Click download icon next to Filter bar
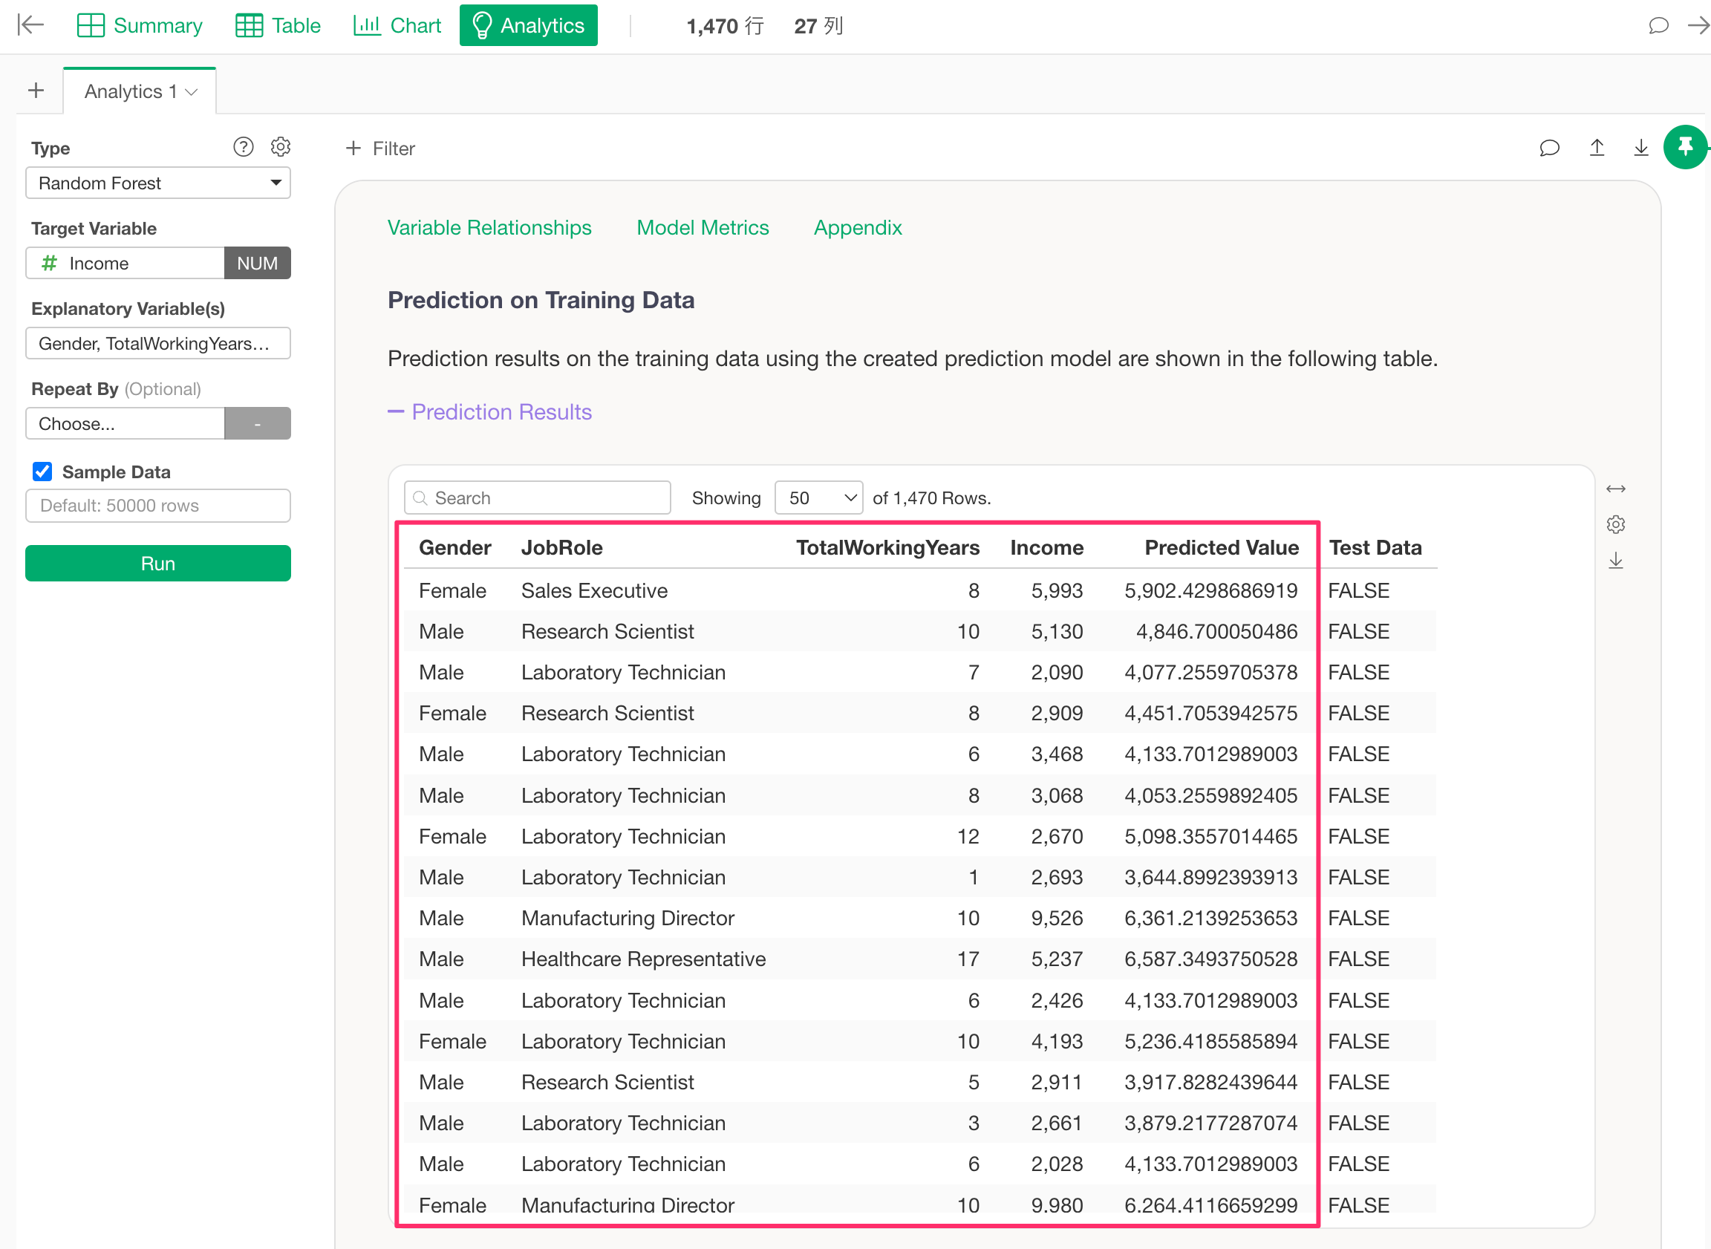 pyautogui.click(x=1640, y=149)
